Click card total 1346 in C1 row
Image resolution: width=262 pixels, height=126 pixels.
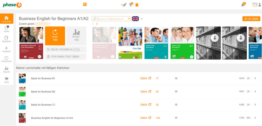pyautogui.click(x=242, y=104)
